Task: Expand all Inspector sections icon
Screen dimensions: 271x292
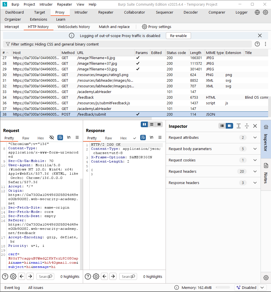Action: (239, 126)
